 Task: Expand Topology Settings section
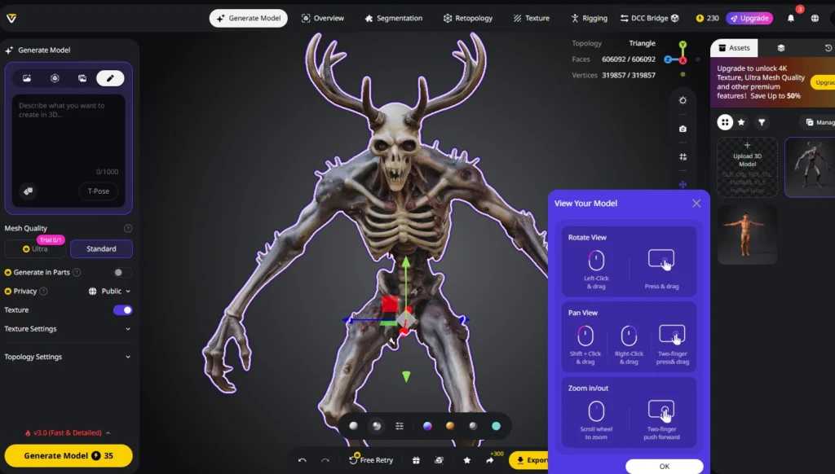128,357
